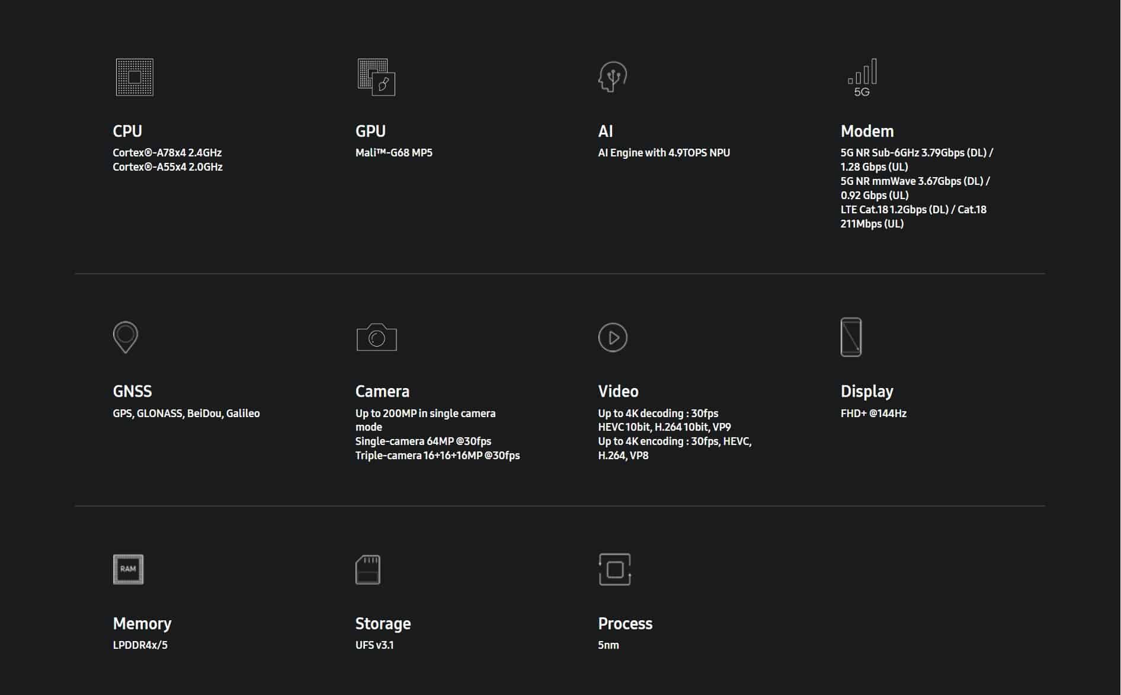The image size is (1121, 695).
Task: Click the GNSS location pin icon
Action: (x=126, y=337)
